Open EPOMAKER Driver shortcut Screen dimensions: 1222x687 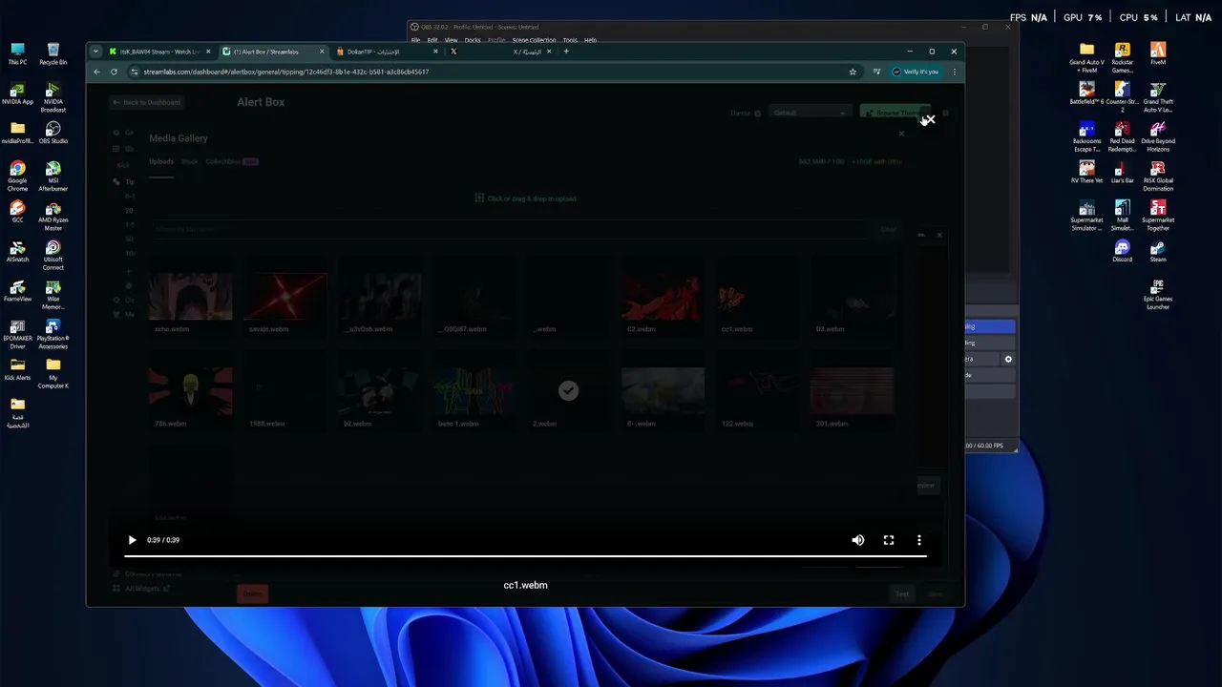[x=17, y=334]
